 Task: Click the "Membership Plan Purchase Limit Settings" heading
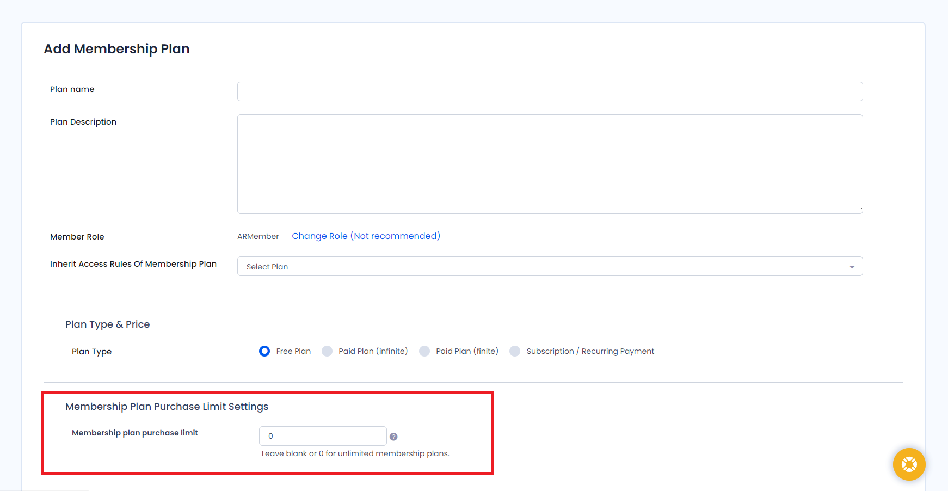coord(167,407)
